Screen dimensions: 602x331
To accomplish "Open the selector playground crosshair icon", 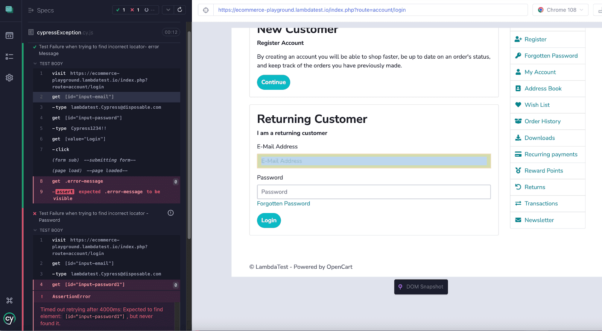I will (206, 10).
